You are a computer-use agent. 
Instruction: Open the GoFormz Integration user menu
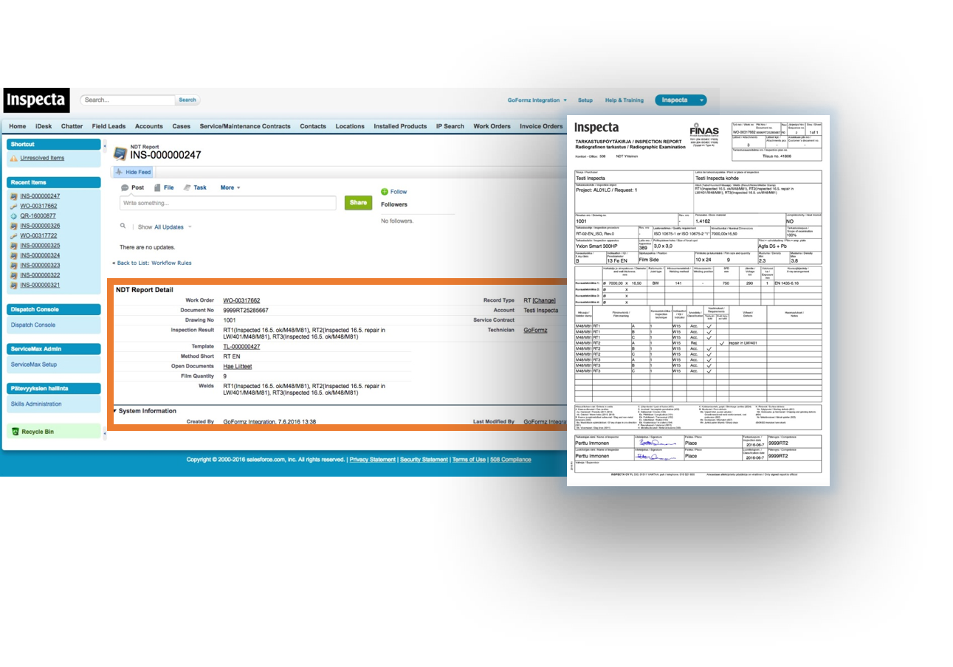coord(537,100)
